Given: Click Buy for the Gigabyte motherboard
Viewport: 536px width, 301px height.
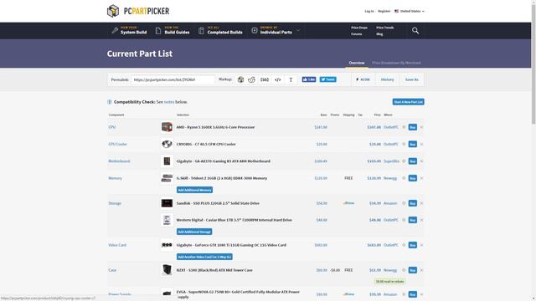Looking at the screenshot, I should [x=413, y=161].
